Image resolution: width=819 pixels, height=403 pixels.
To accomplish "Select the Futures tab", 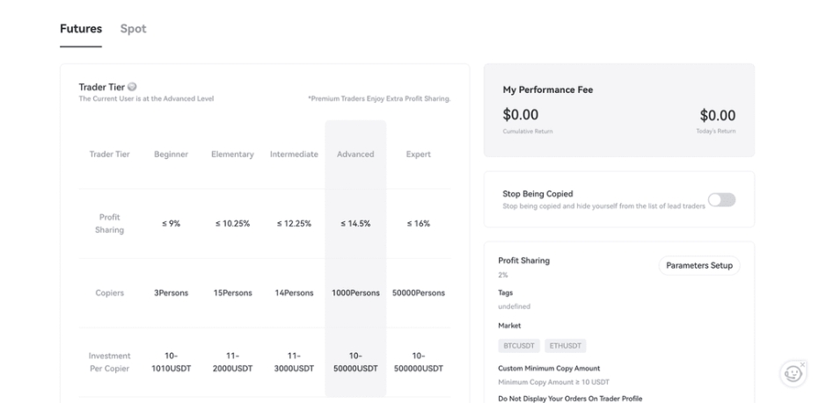I will [x=81, y=29].
